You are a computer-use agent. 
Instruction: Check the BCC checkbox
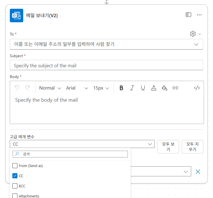tap(15, 186)
